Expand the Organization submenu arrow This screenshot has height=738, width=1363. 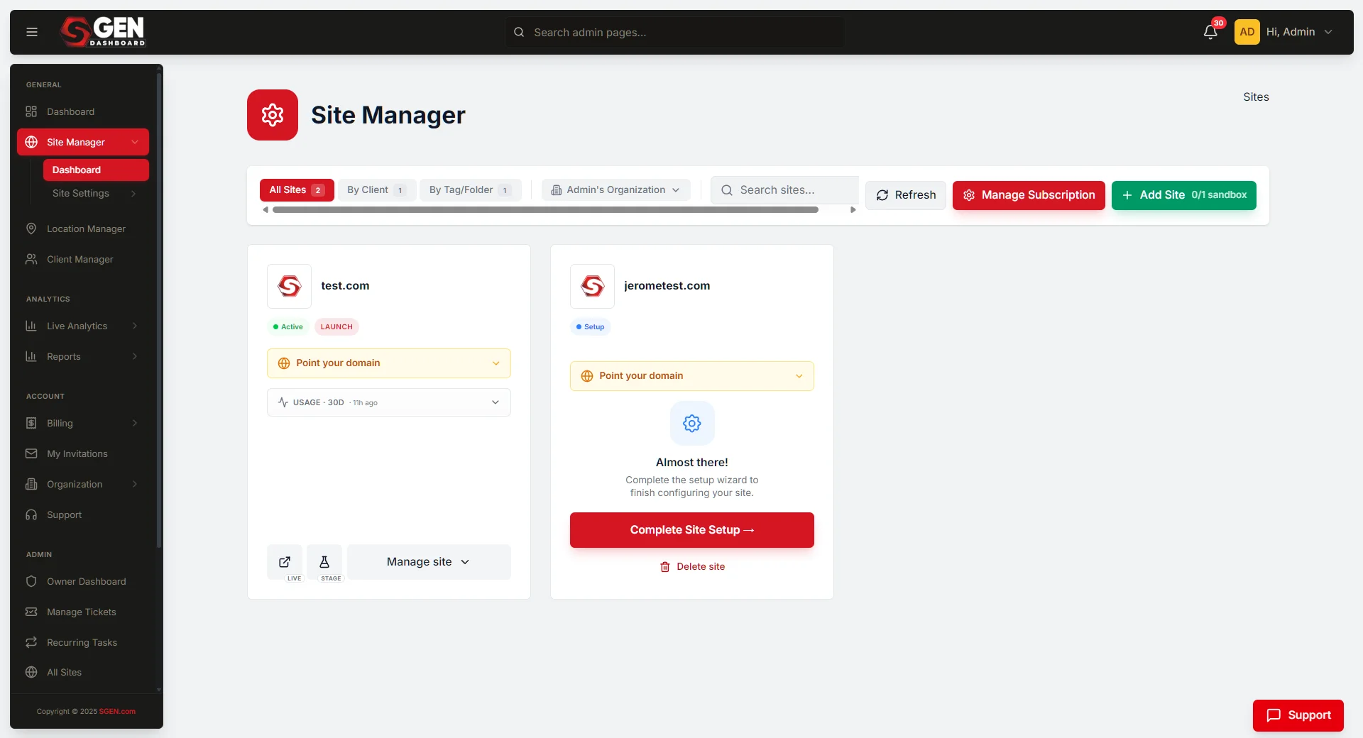[x=135, y=484]
